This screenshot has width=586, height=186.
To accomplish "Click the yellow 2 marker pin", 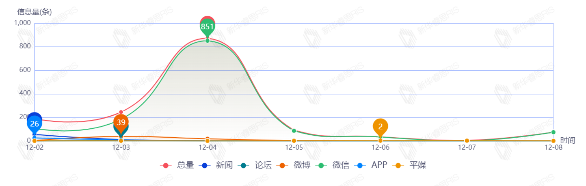I will click(x=380, y=126).
